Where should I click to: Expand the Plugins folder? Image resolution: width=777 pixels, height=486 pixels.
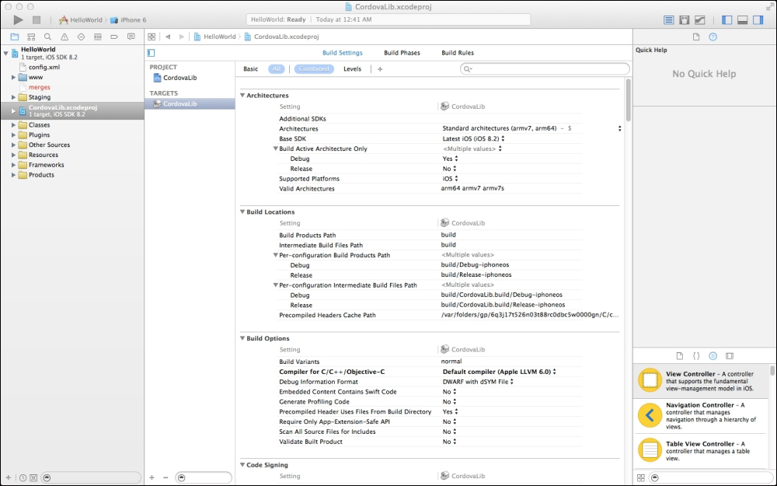pos(13,135)
